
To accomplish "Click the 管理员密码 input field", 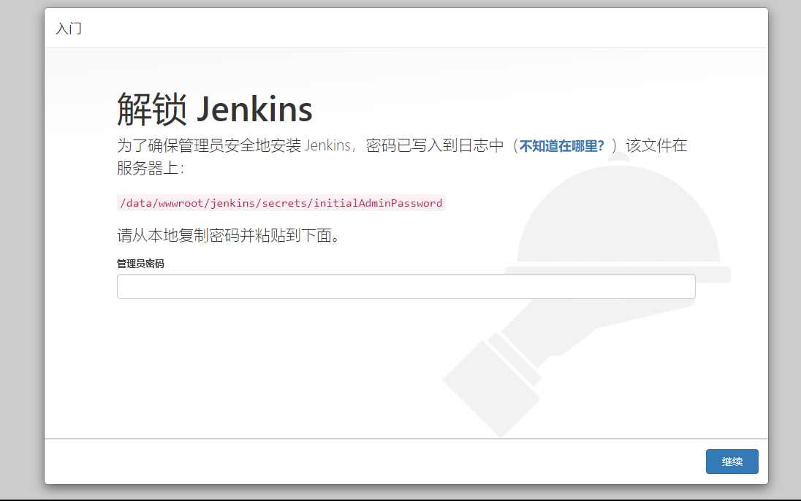I will 406,286.
